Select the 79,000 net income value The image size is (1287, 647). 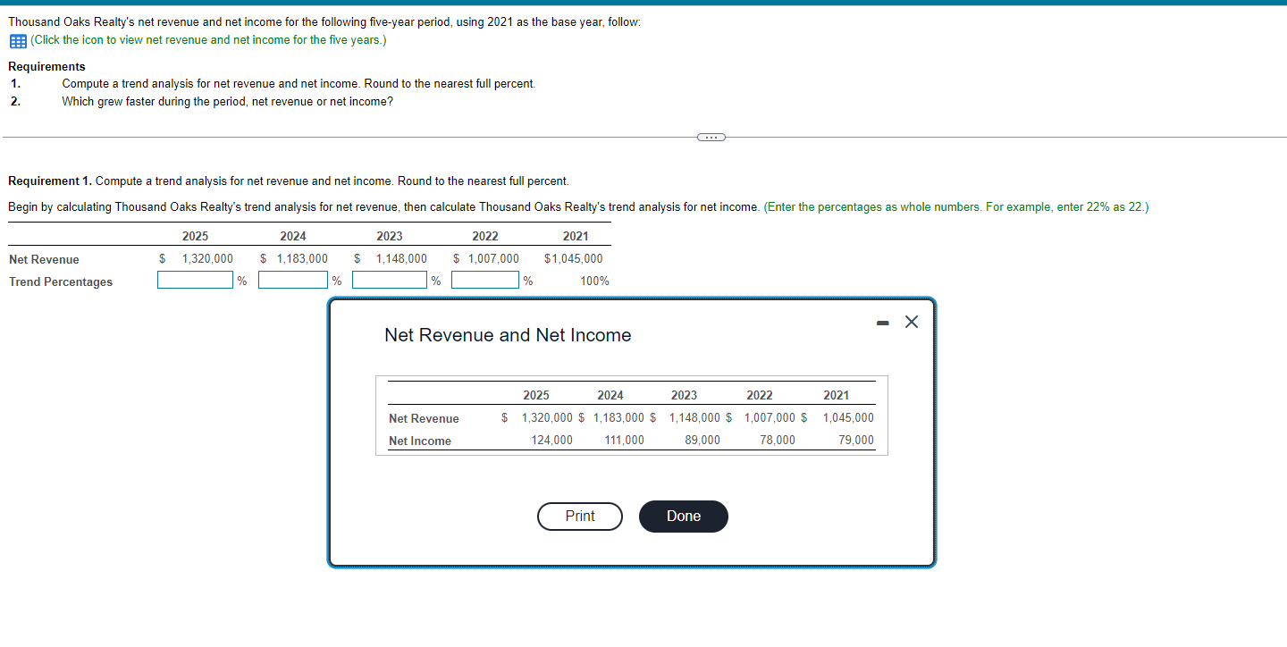[856, 441]
